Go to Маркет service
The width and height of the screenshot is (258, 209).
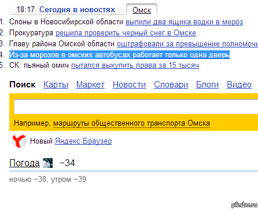coord(90,85)
